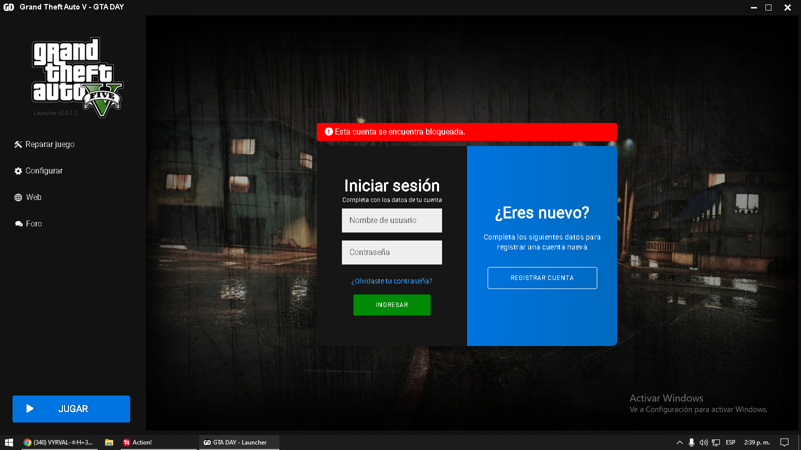Viewport: 801px width, 450px height.
Task: Focus the Contraseña password field
Action: click(391, 252)
